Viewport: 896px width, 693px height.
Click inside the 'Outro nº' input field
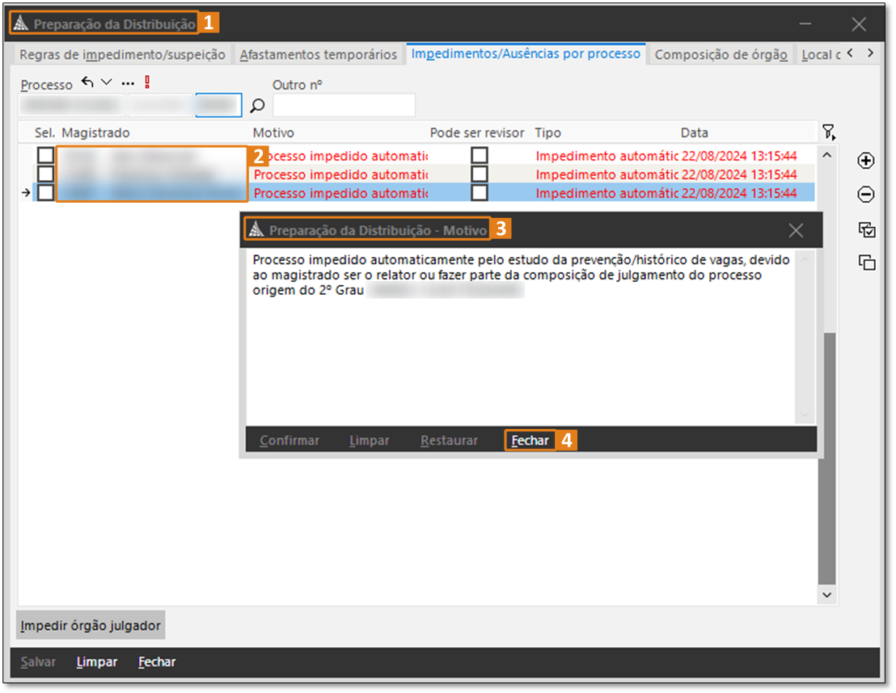click(344, 105)
